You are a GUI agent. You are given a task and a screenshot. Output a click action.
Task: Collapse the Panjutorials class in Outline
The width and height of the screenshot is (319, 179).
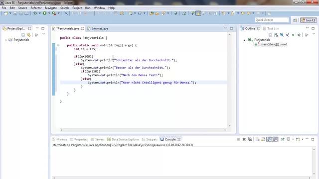click(245, 40)
